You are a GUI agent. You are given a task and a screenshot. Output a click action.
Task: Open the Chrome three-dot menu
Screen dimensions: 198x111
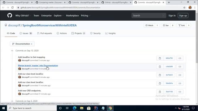pyautogui.click(x=195, y=7)
